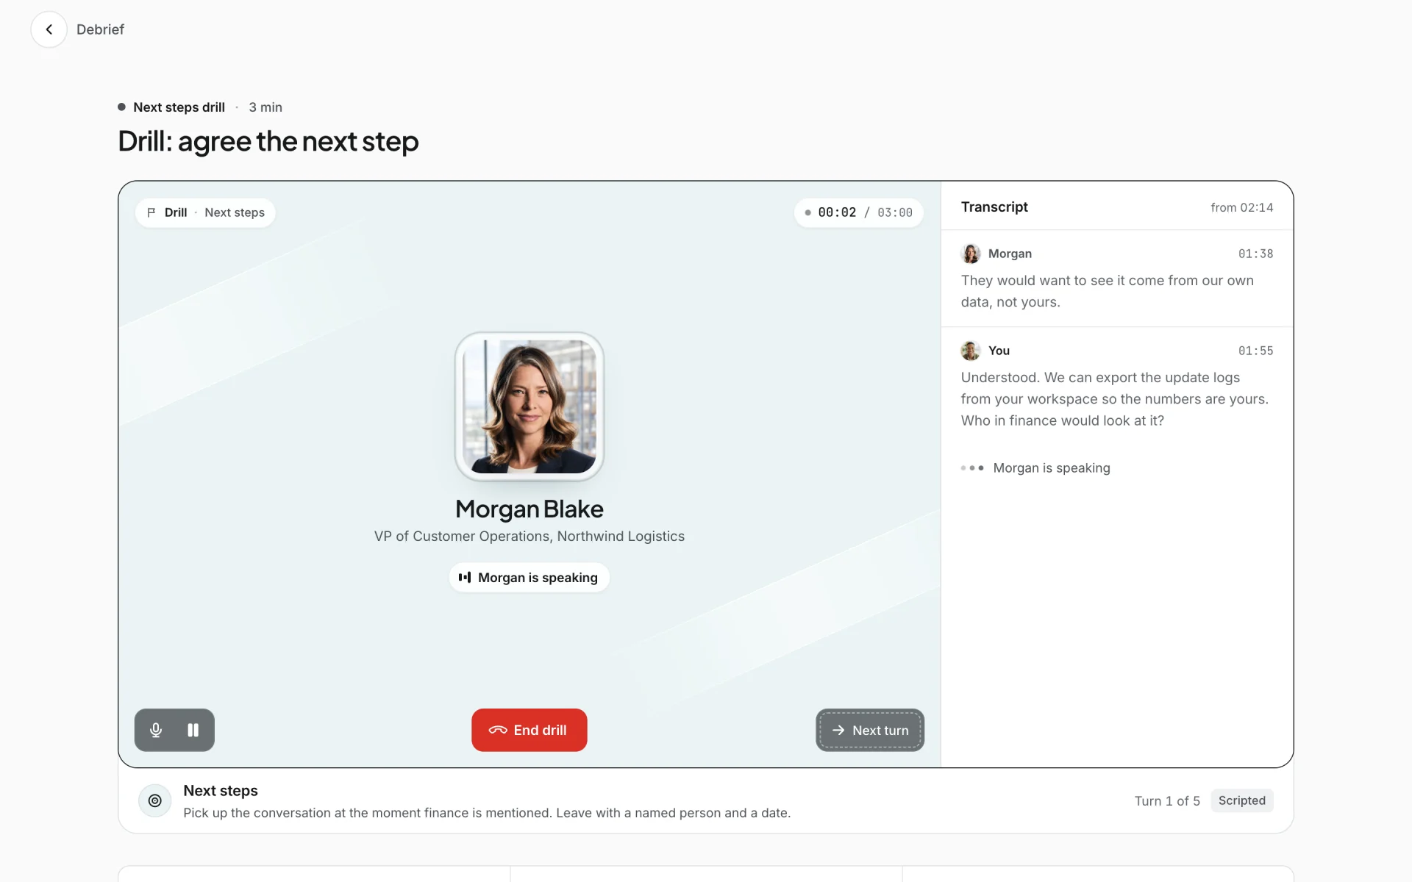Click the 'from 02:14' transcript label

[x=1242, y=207]
